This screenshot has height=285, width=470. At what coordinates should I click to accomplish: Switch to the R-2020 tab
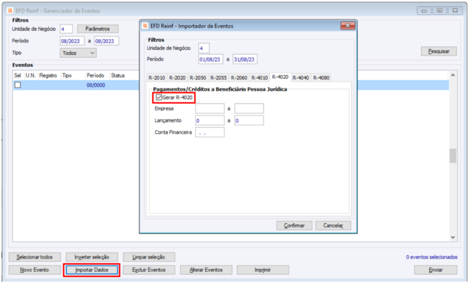(177, 78)
